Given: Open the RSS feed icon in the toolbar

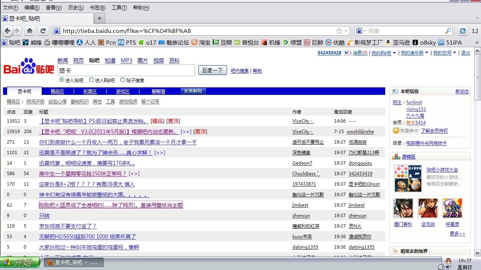Looking at the screenshot, I should (x=463, y=31).
